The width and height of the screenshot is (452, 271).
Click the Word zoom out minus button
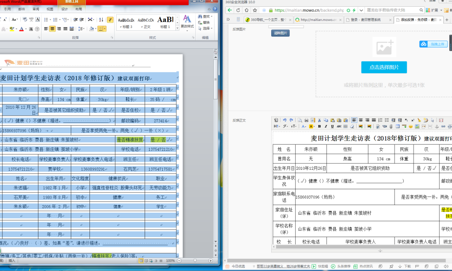179,261
